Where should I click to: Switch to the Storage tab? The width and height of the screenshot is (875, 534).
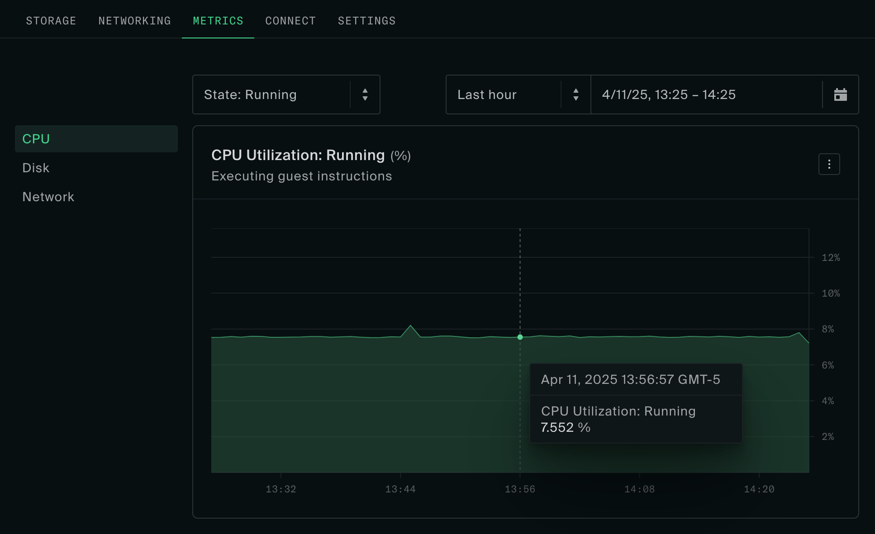[x=51, y=21]
